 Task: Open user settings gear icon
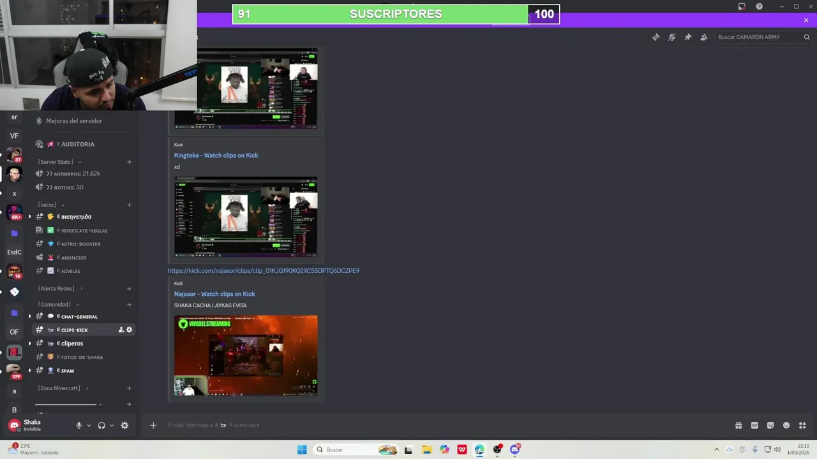124,425
